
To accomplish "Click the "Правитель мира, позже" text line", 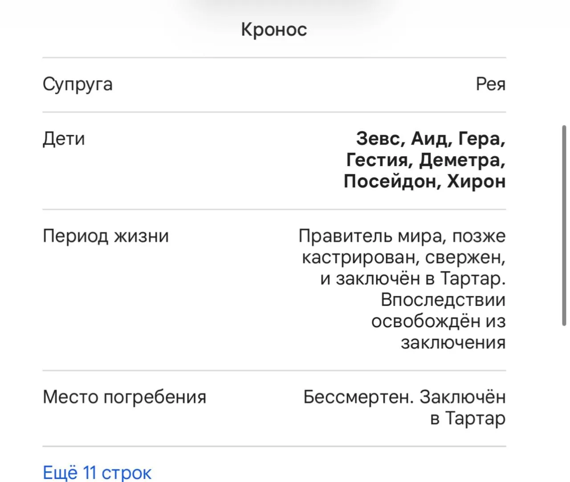I will [402, 236].
